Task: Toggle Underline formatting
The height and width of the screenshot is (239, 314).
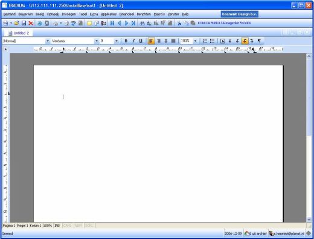Action: [x=141, y=41]
